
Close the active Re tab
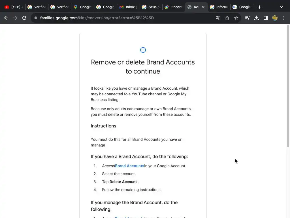click(203, 7)
